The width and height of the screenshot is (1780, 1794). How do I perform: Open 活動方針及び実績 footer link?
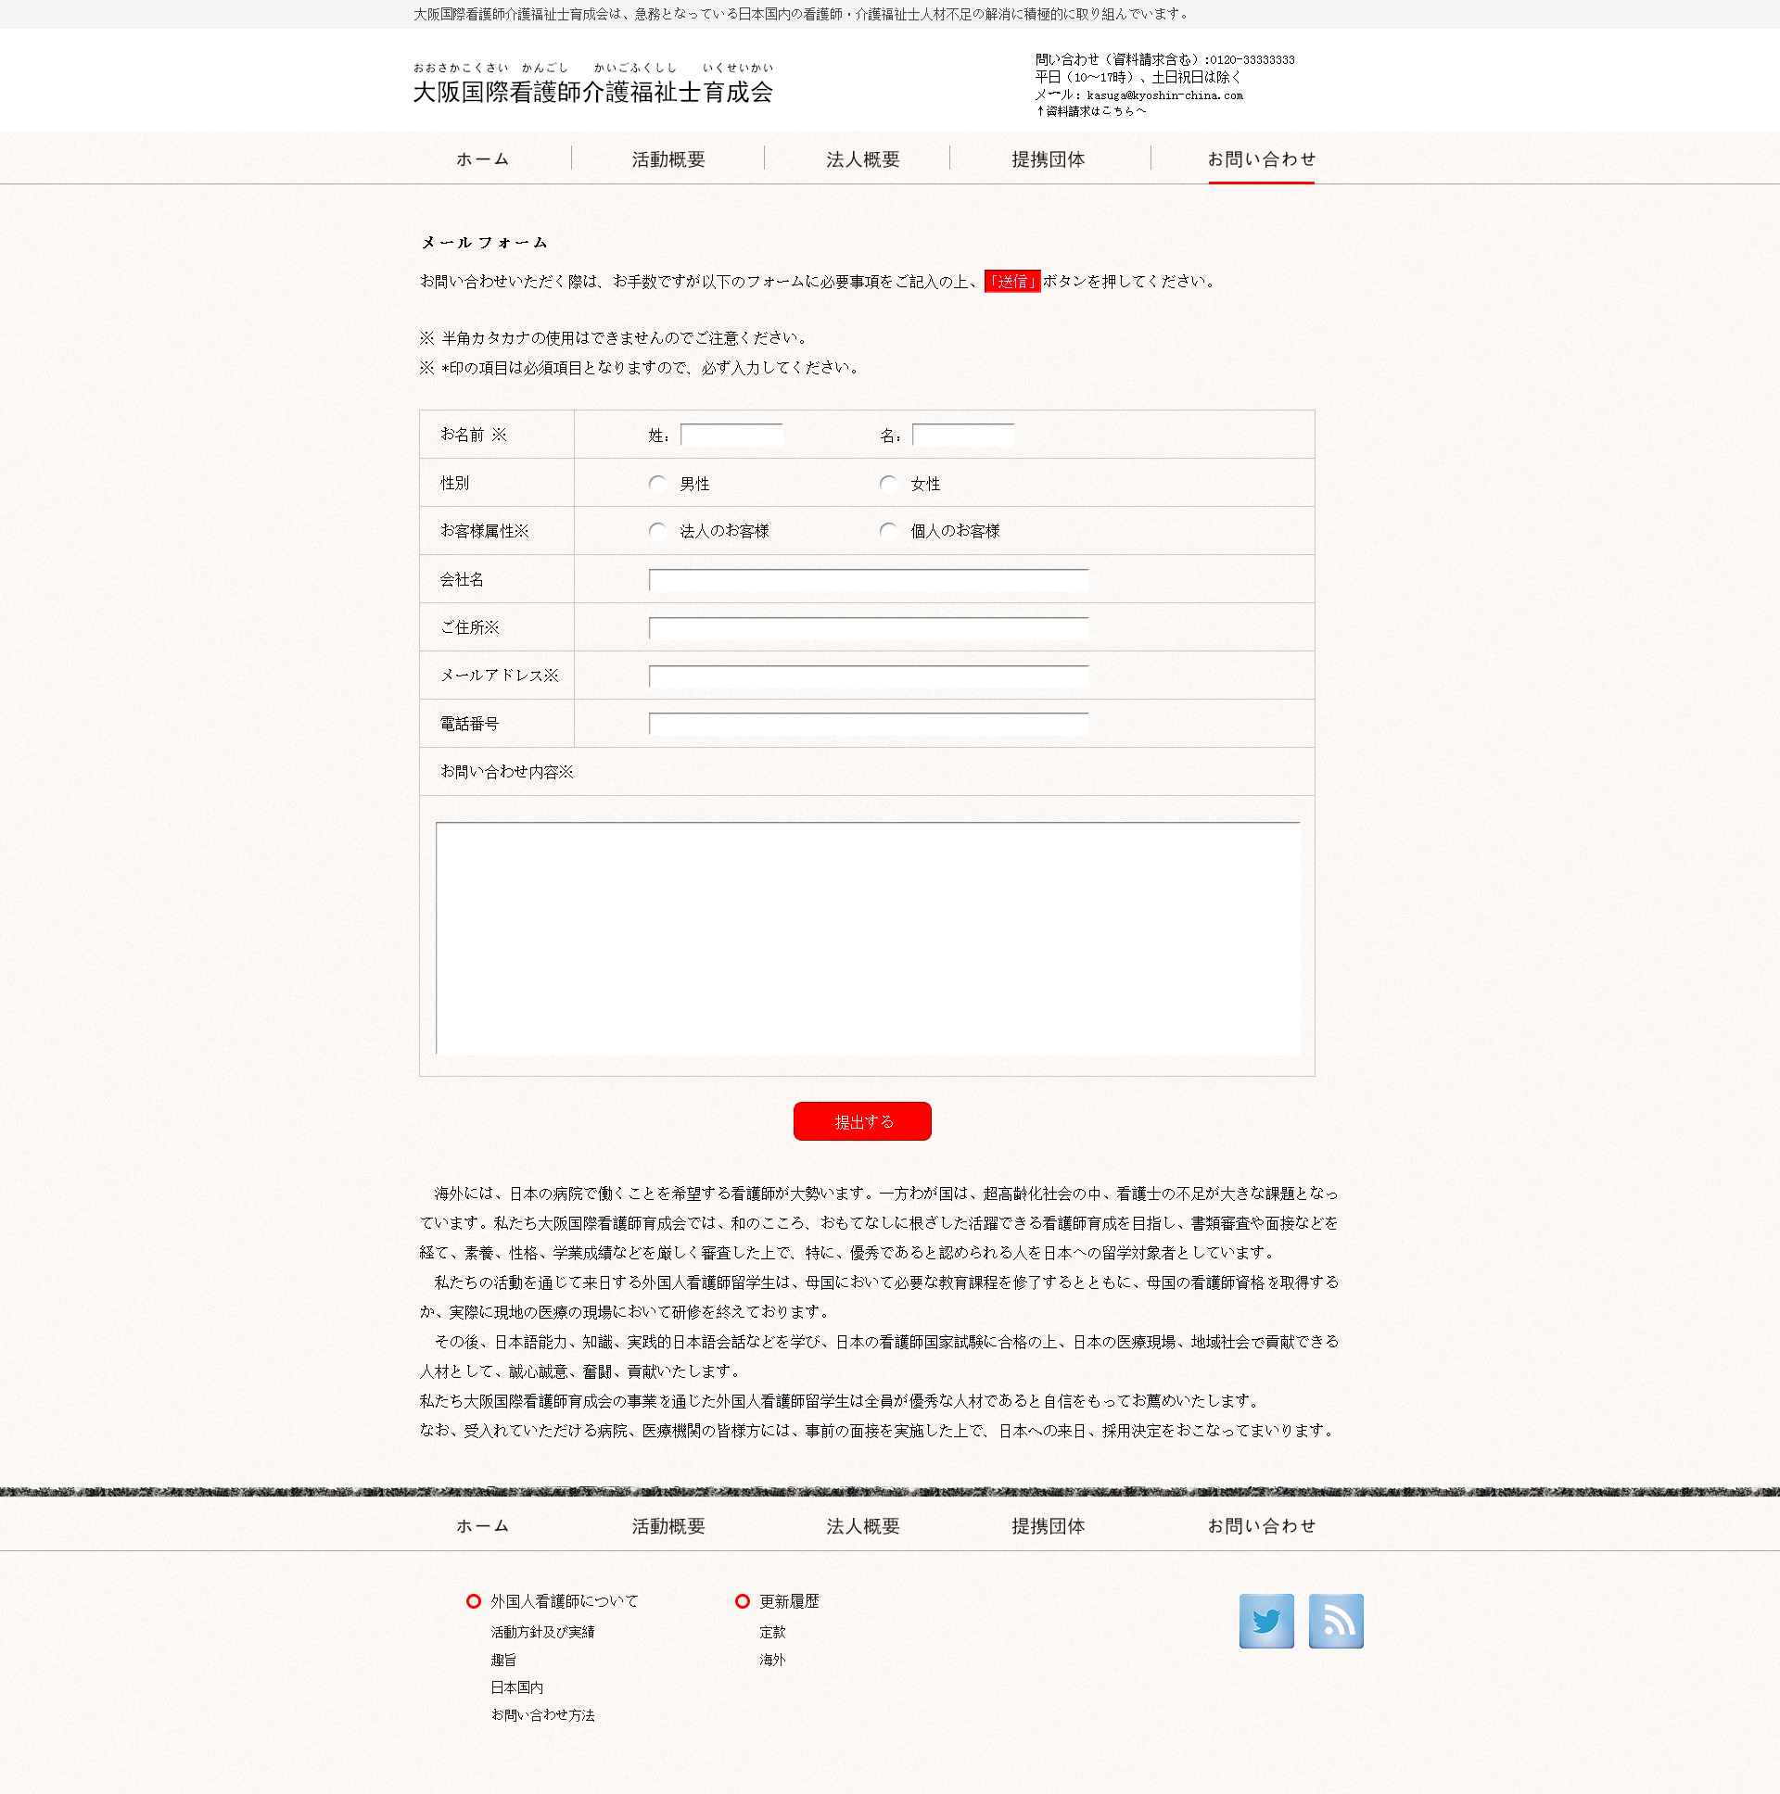pyautogui.click(x=542, y=1632)
